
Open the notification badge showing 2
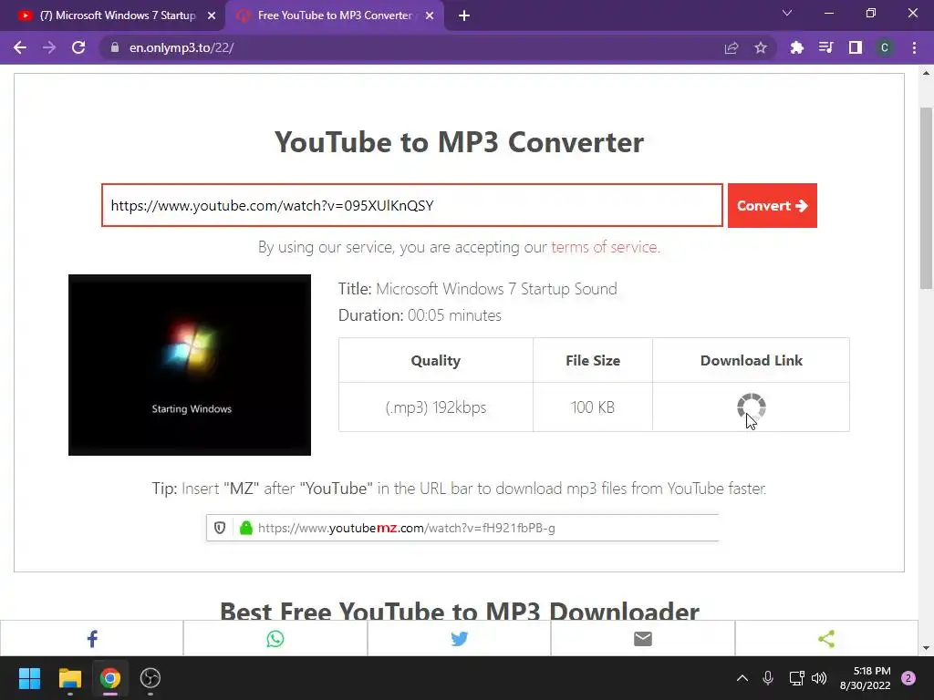[908, 678]
